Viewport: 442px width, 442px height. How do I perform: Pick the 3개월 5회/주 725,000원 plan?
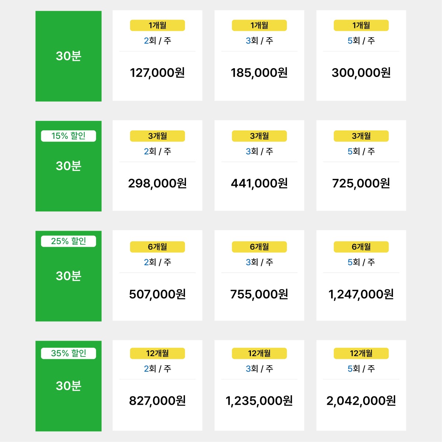click(361, 166)
